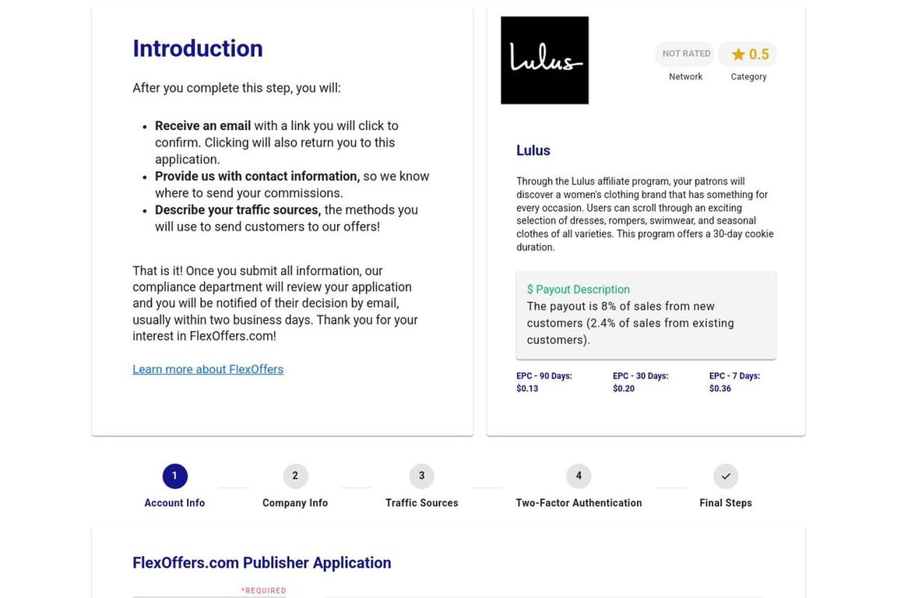Click the Lulus program title
Screen dimensions: 897x598
[533, 150]
